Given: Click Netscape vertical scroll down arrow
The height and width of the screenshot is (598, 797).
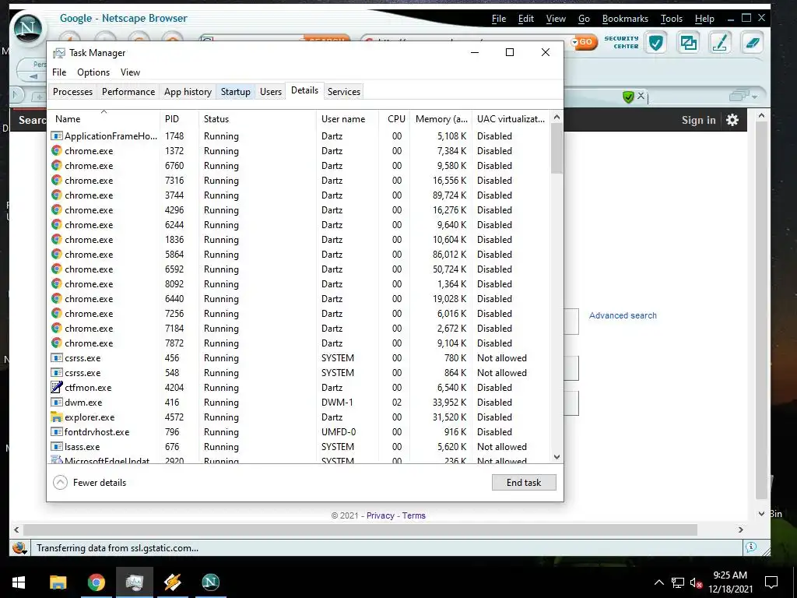Looking at the screenshot, I should [761, 514].
